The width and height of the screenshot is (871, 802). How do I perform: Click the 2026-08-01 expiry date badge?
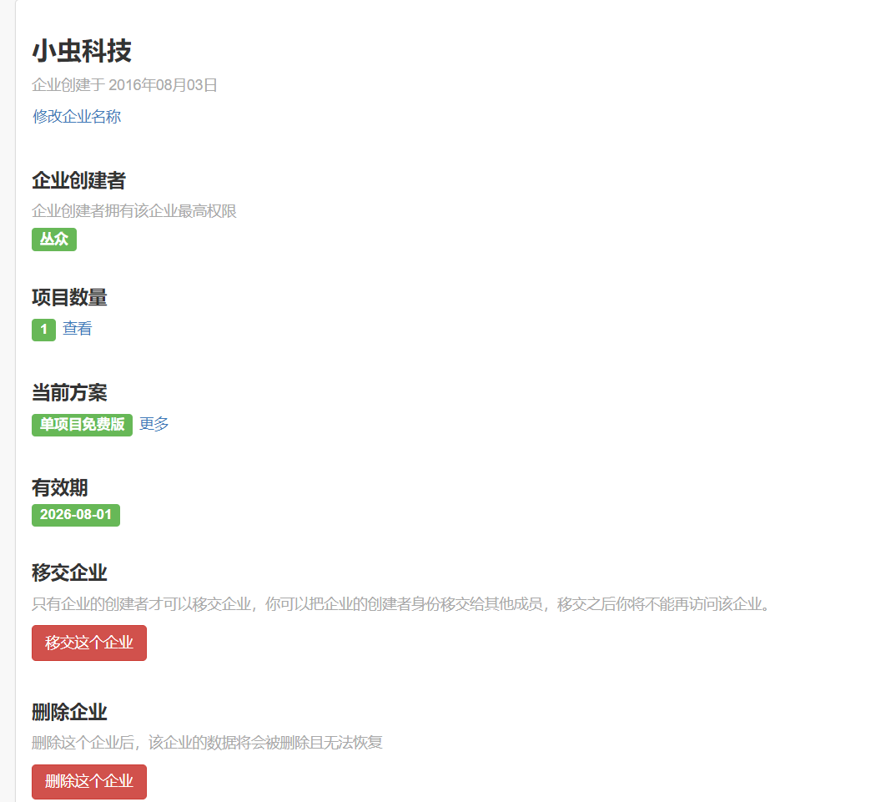pos(76,515)
